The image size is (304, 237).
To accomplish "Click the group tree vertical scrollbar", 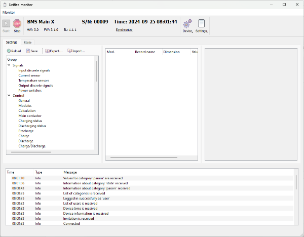I will tap(96, 71).
